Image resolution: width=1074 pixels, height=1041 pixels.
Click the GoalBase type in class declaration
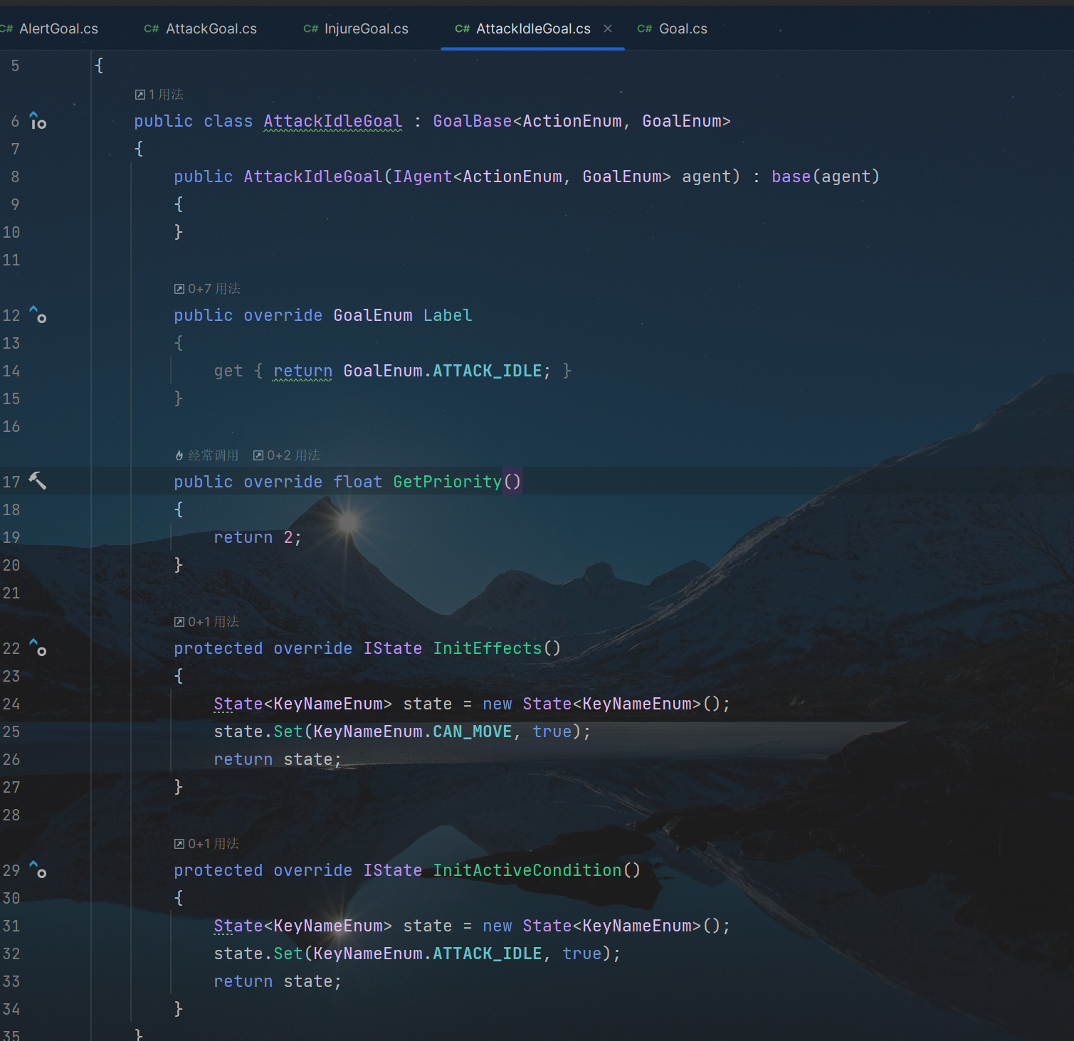click(472, 121)
